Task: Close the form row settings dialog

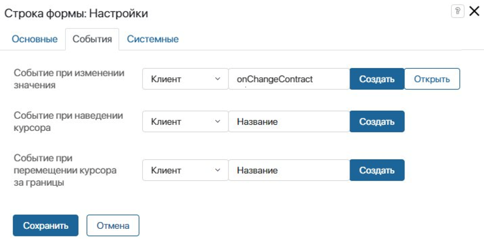Action: [473, 11]
